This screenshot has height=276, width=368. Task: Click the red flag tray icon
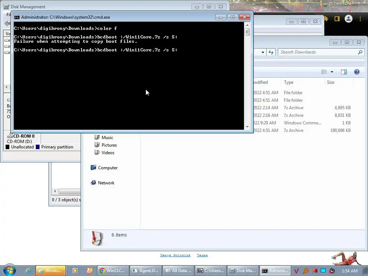point(314,271)
